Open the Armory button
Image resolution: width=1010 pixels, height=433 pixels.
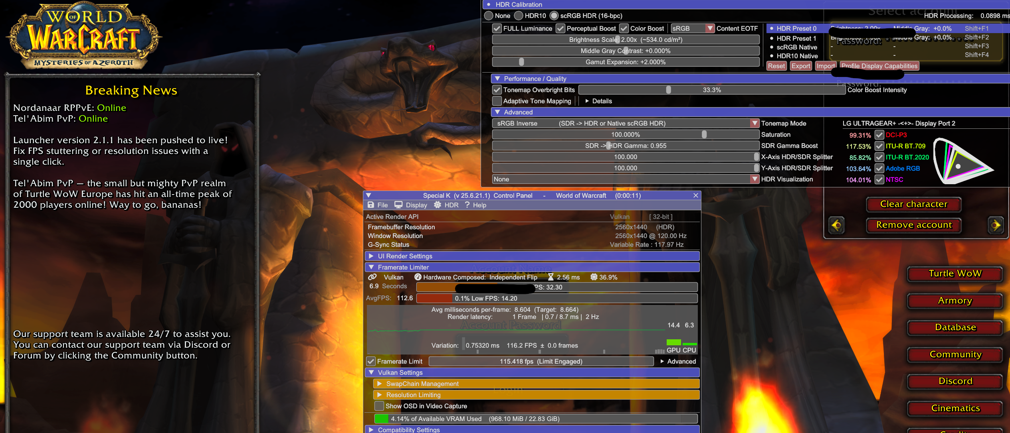pyautogui.click(x=955, y=301)
